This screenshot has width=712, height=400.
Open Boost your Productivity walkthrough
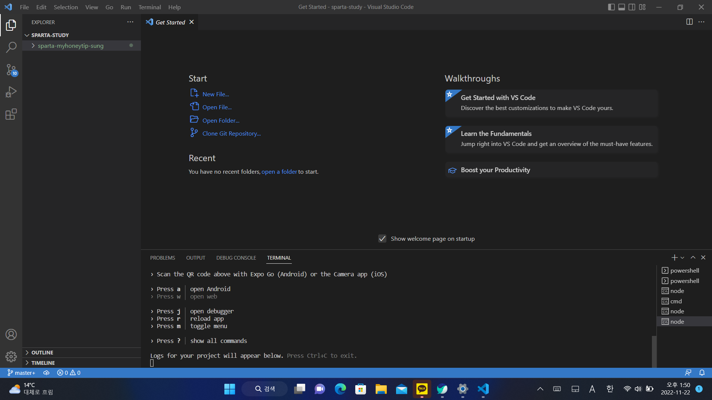(x=551, y=170)
